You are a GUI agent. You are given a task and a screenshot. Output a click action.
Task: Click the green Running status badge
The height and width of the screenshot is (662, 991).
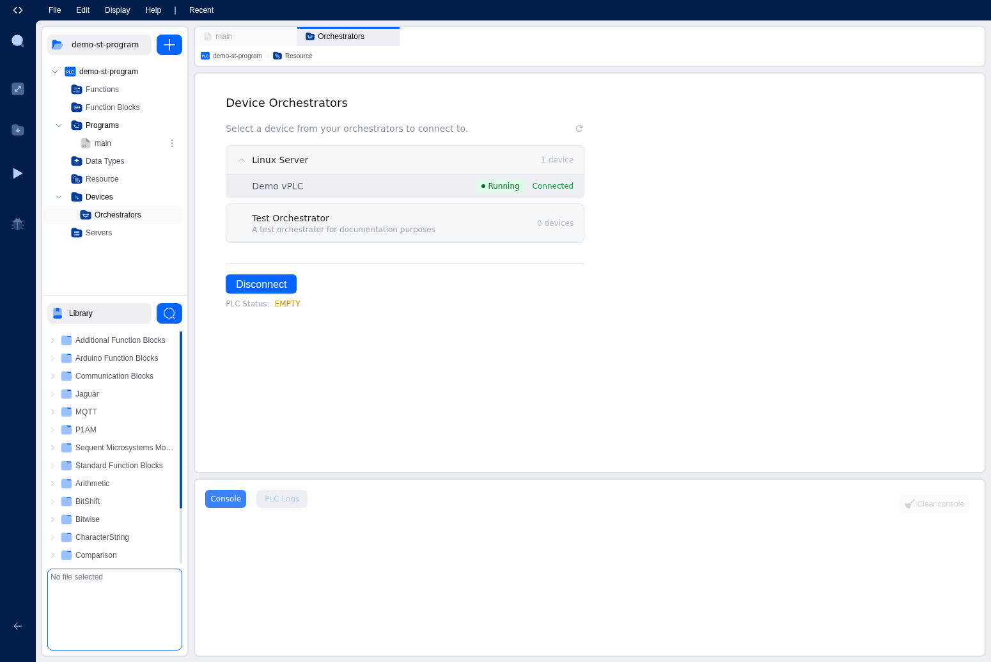coord(501,186)
